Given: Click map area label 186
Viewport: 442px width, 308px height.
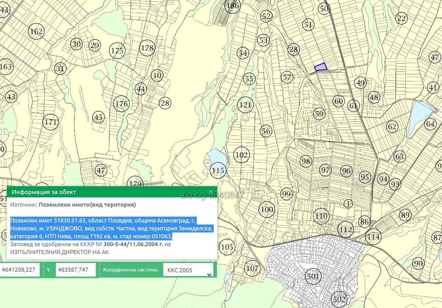Looking at the screenshot, I should click(232, 6).
